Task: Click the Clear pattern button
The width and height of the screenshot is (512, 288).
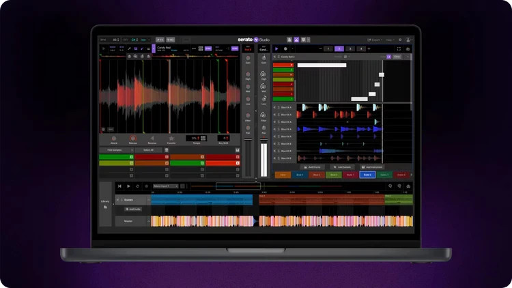Action: 397,57
